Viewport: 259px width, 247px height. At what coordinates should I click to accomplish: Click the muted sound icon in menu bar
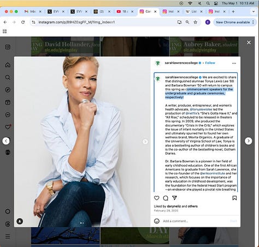point(199,3)
